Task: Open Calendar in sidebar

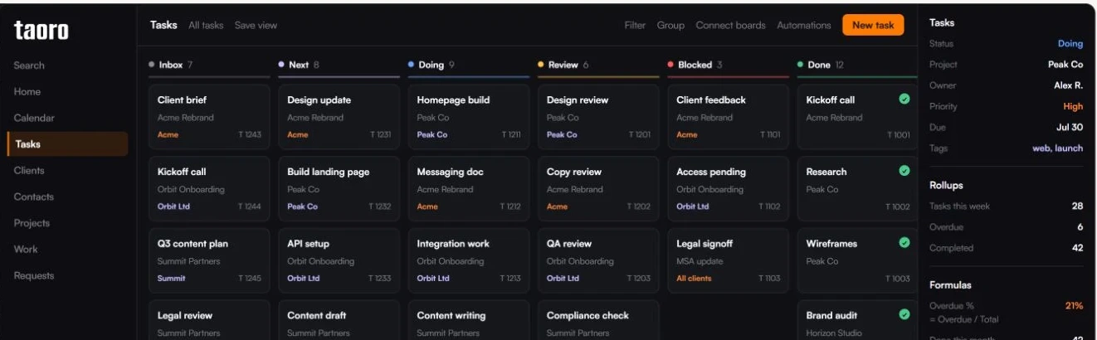Action: point(34,118)
